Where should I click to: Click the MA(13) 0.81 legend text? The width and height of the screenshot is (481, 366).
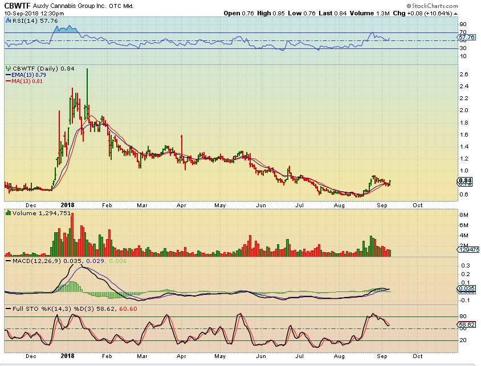coord(27,81)
